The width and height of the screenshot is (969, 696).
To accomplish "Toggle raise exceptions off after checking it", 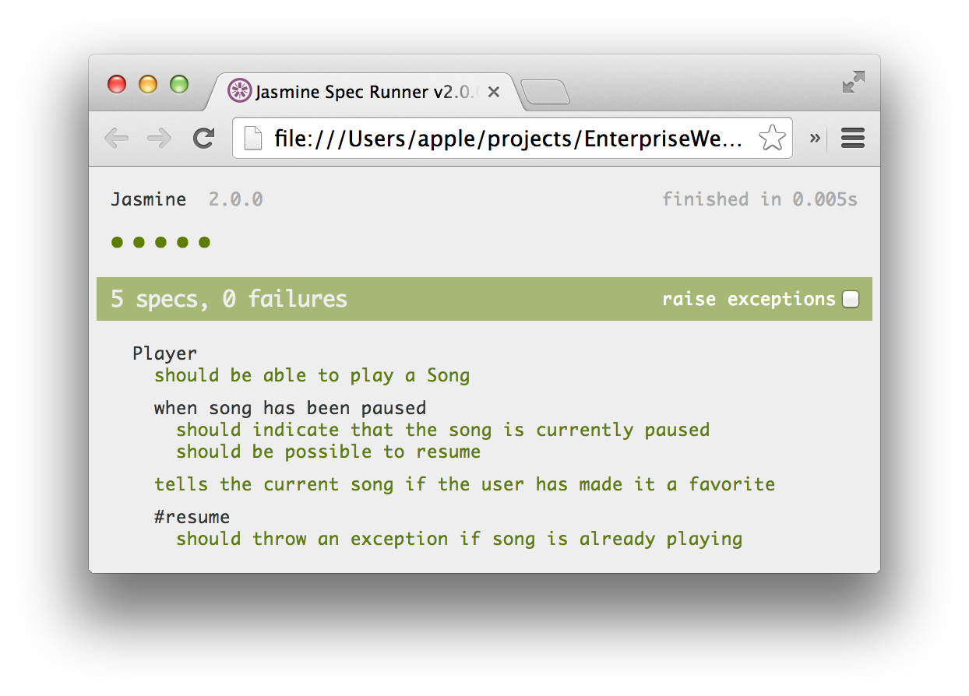I will (851, 298).
